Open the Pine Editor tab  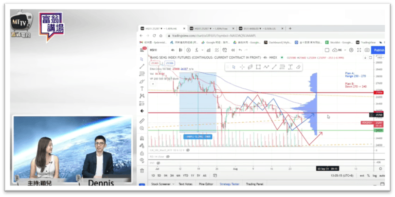(x=206, y=184)
